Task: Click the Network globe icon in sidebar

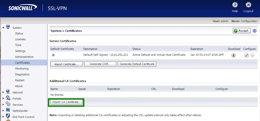Action: pos(8,92)
